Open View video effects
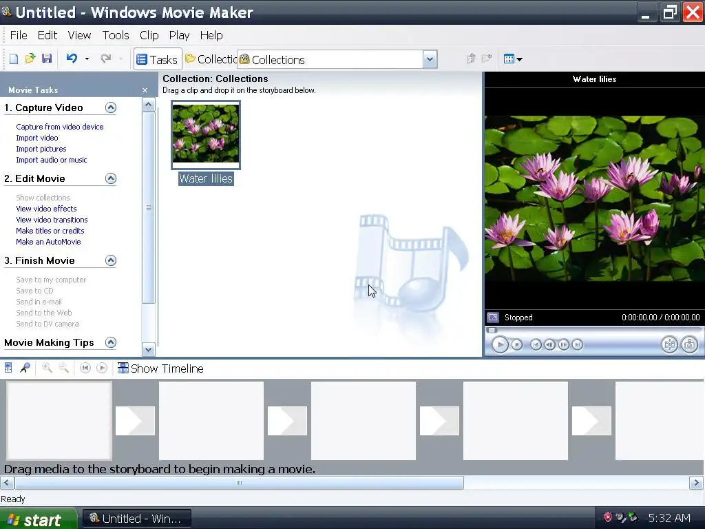 point(46,209)
